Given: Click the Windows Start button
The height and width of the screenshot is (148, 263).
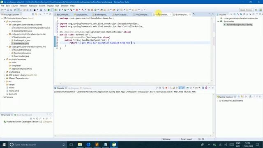Looking at the screenshot, I should [x=4, y=144].
